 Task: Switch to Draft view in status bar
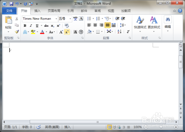point(128,127)
